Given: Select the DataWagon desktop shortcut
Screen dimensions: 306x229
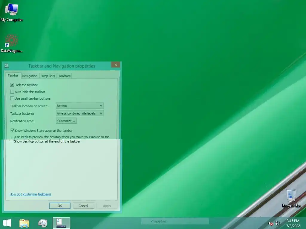Looking at the screenshot, I should tap(12, 44).
